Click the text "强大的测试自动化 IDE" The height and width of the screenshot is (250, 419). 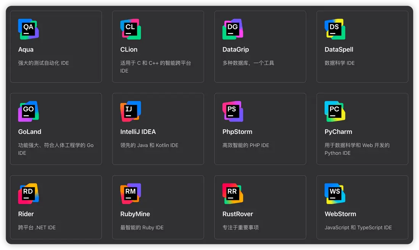(x=43, y=63)
